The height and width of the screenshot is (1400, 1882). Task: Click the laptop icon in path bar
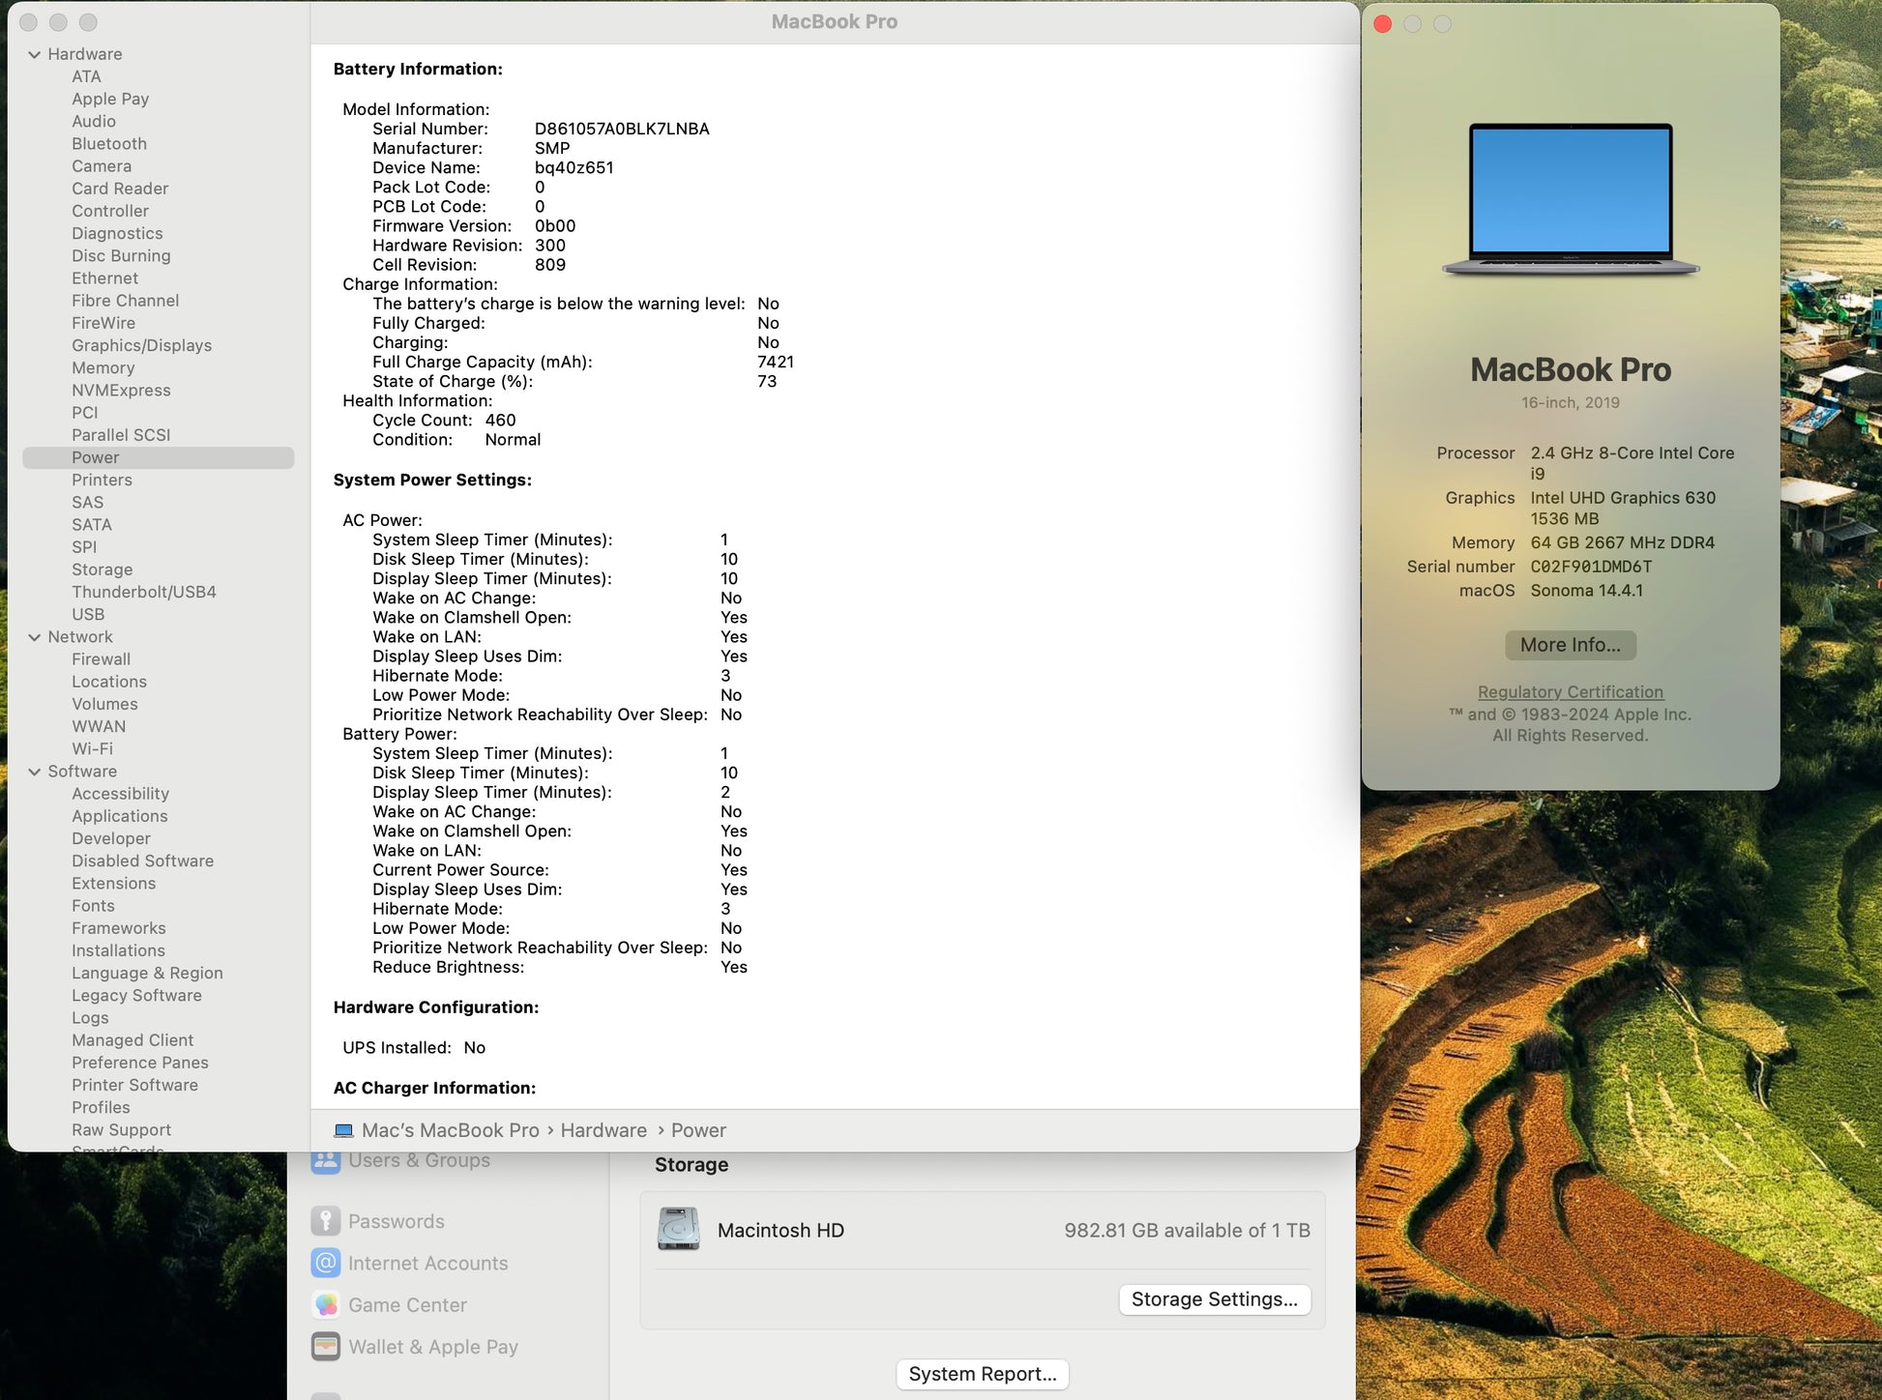[343, 1130]
